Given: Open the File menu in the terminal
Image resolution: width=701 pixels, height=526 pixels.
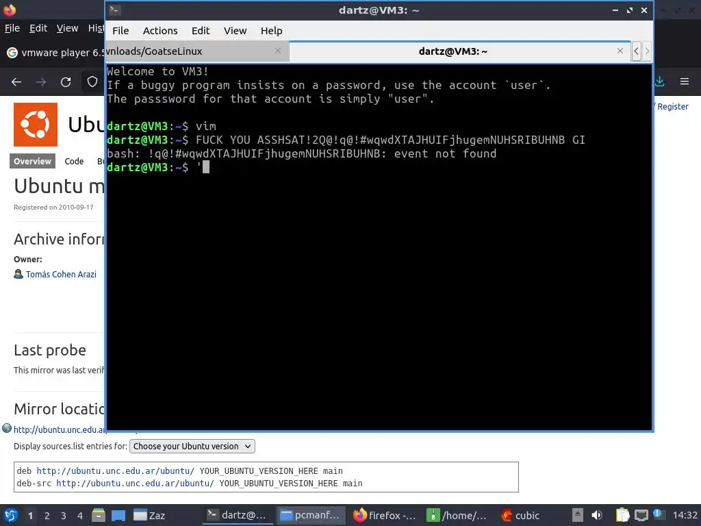Looking at the screenshot, I should tap(120, 31).
